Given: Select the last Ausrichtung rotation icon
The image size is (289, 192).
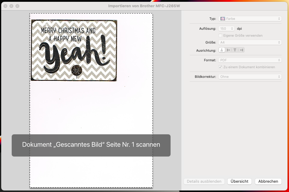Looking at the screenshot, I should [x=242, y=50].
